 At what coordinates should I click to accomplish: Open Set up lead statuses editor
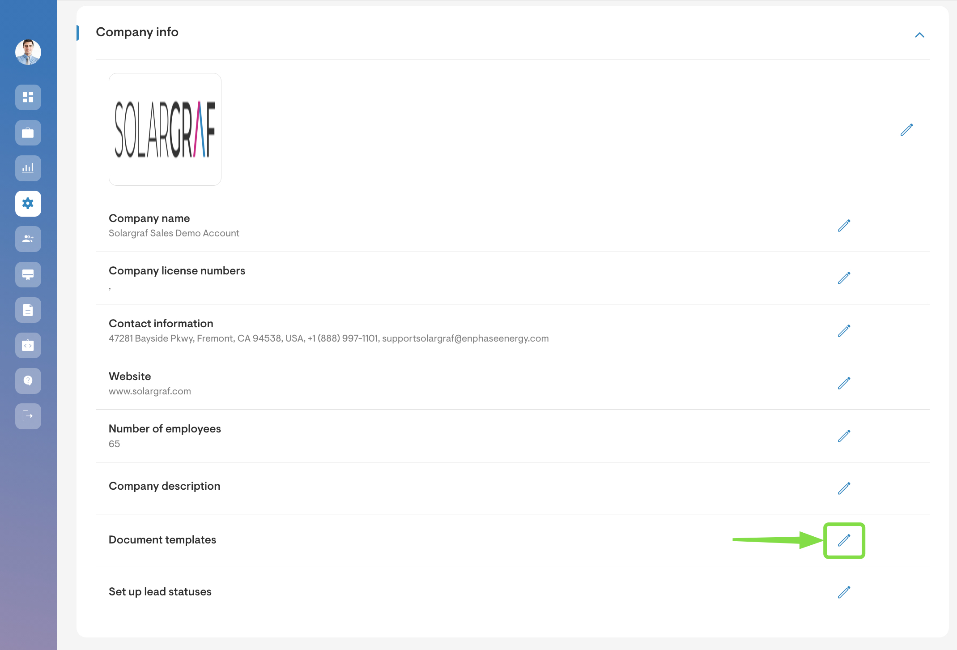844,592
